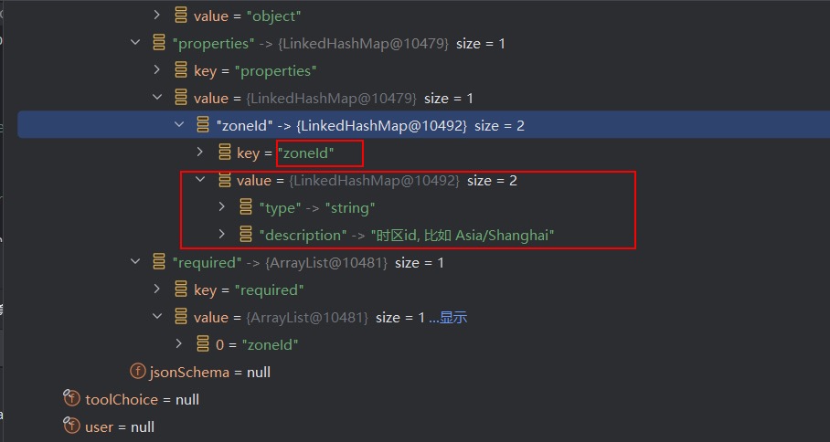Click the "...显示" link on ArrayList value
This screenshot has height=442, width=830.
[x=448, y=317]
